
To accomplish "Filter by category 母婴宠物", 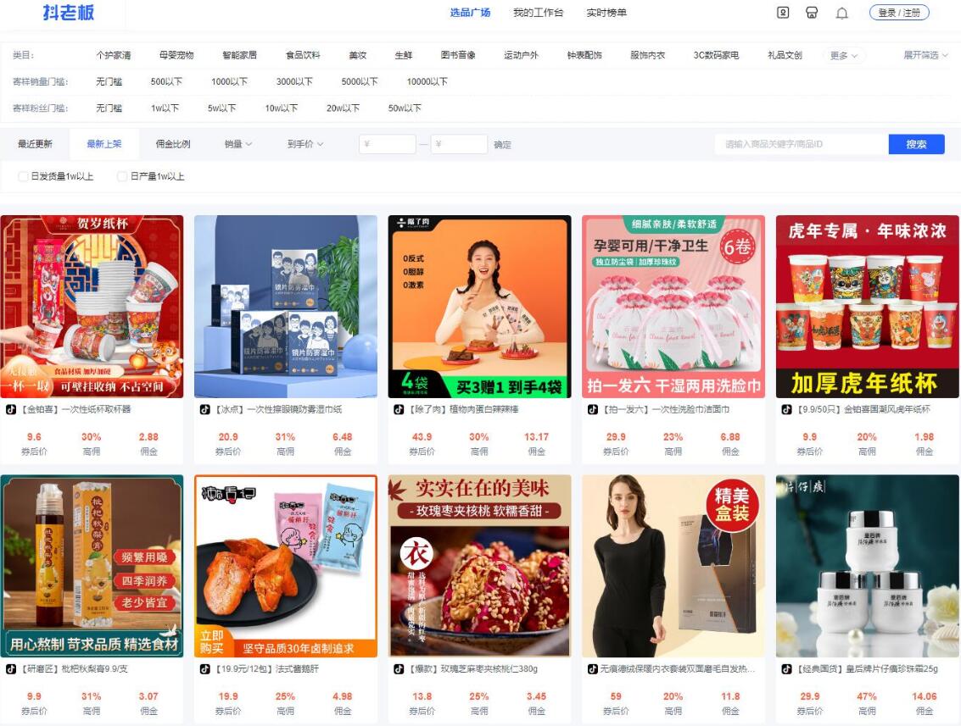I will 176,55.
